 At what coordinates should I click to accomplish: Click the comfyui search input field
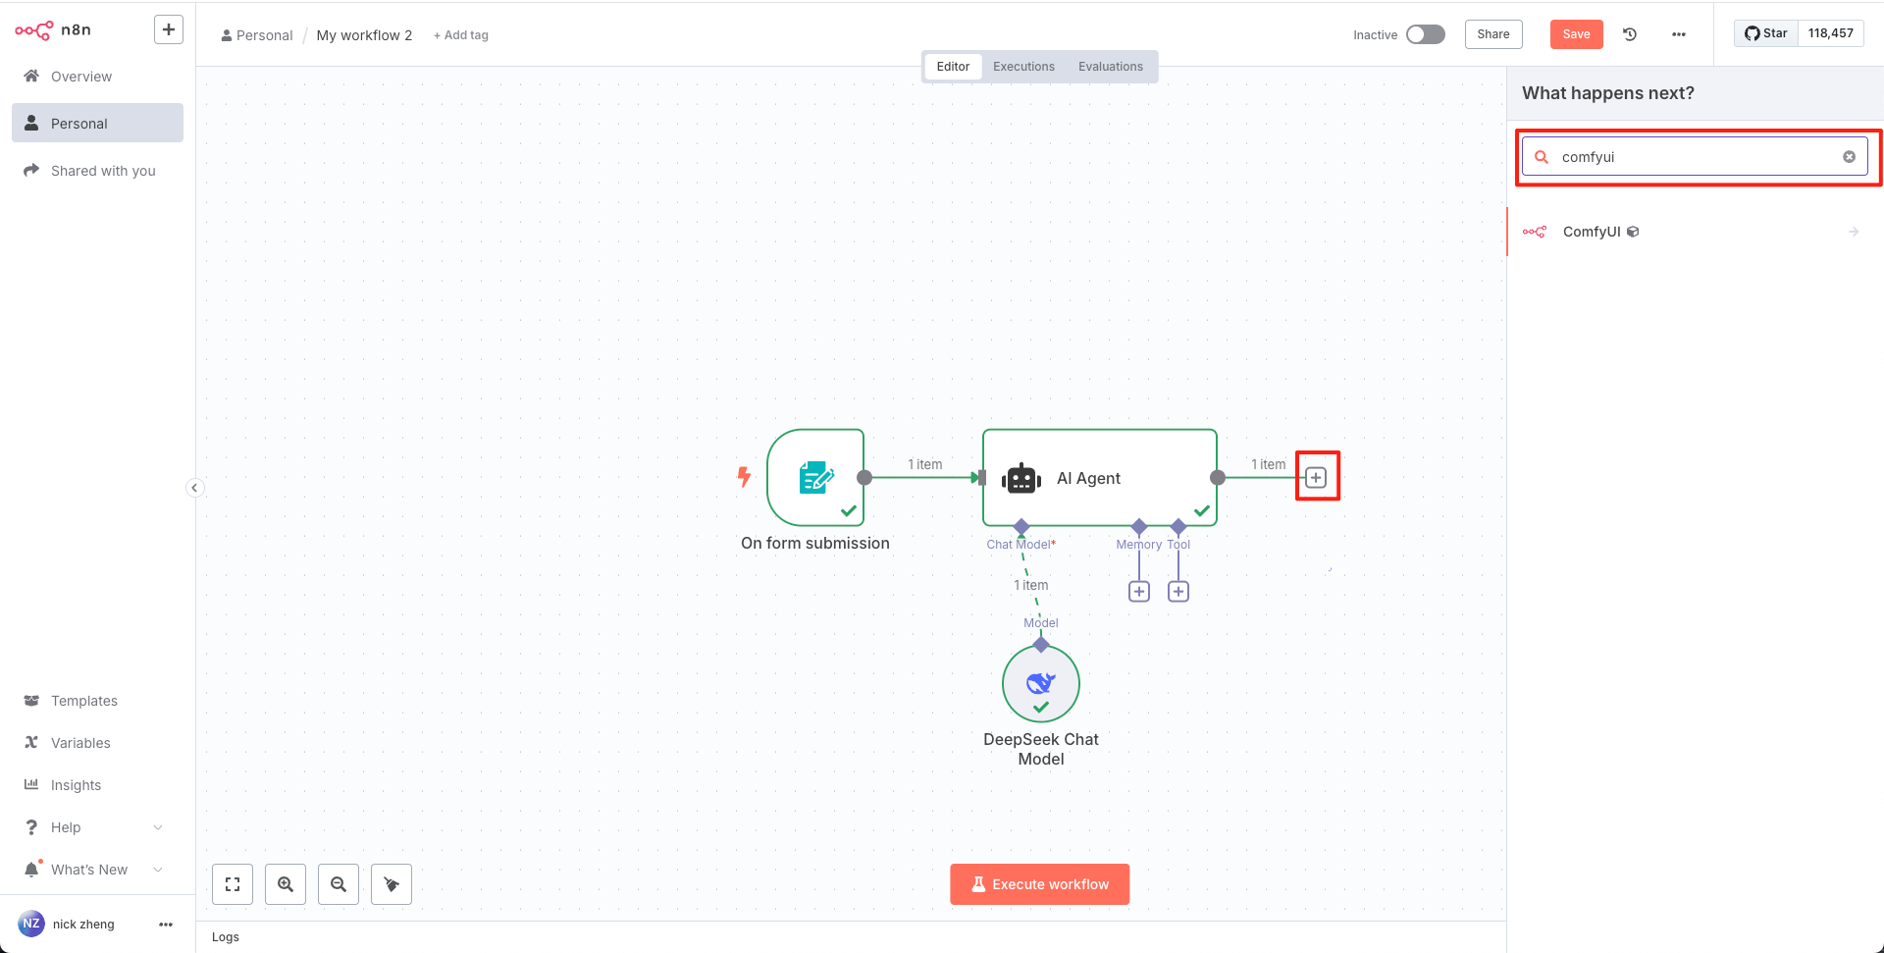[x=1695, y=157]
